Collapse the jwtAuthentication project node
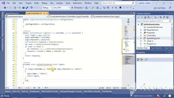The width and height of the screenshot is (174, 98). tap(138, 24)
